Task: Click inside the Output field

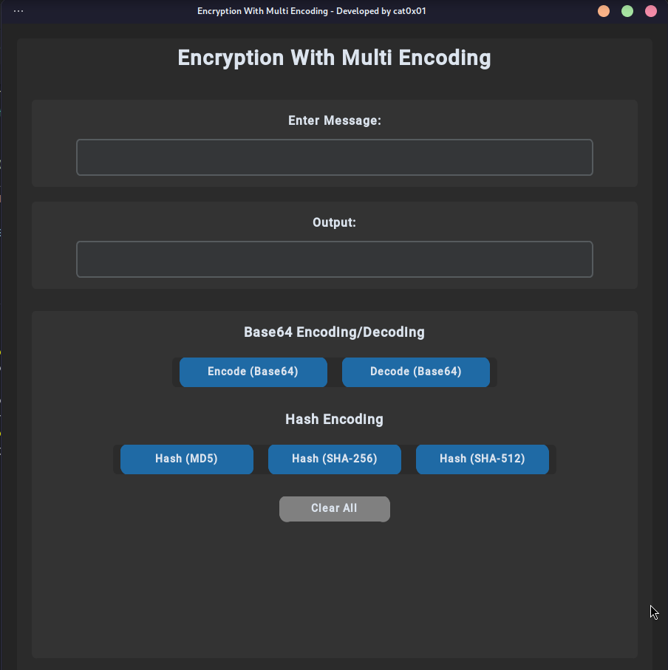Action: click(334, 259)
